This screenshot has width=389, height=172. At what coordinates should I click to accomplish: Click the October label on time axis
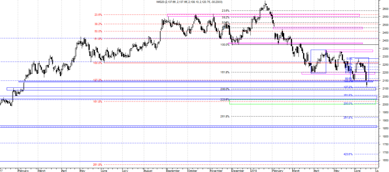(x=193, y=170)
